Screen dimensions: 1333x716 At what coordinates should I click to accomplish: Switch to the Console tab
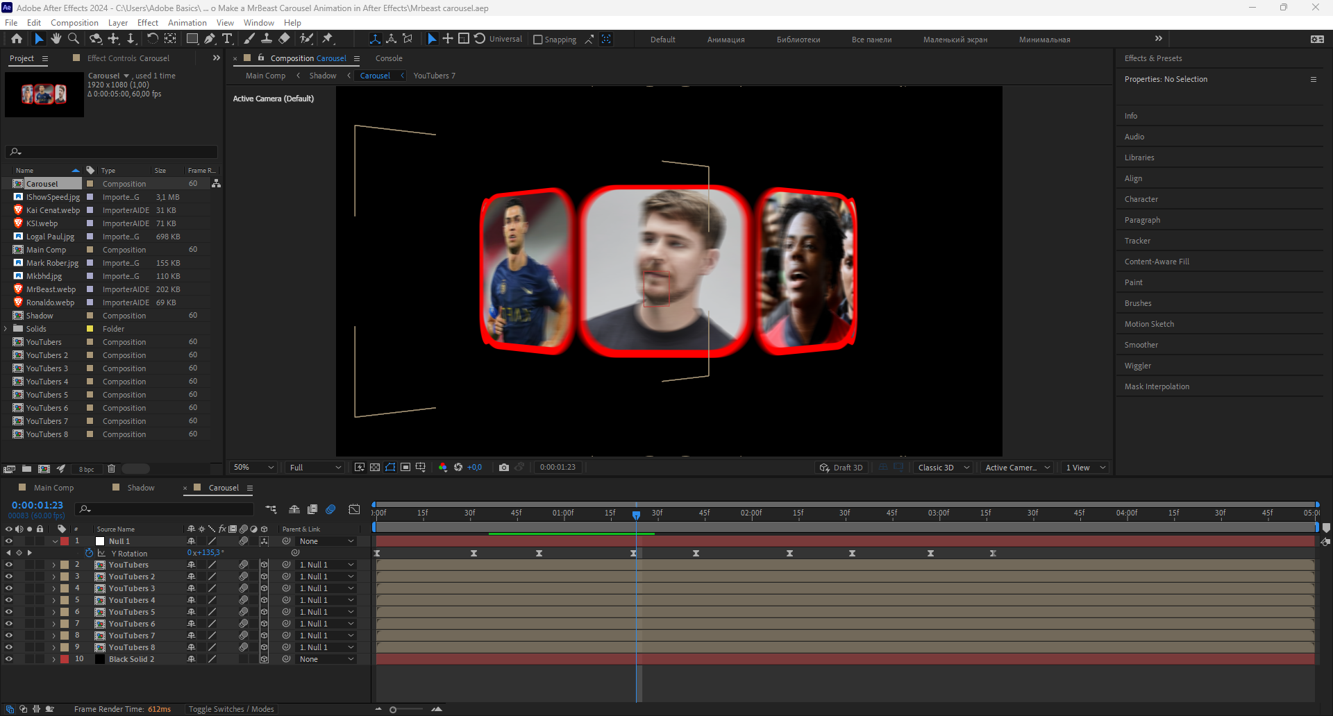coord(389,58)
